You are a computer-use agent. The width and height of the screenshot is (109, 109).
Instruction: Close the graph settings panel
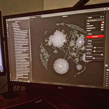104,17
